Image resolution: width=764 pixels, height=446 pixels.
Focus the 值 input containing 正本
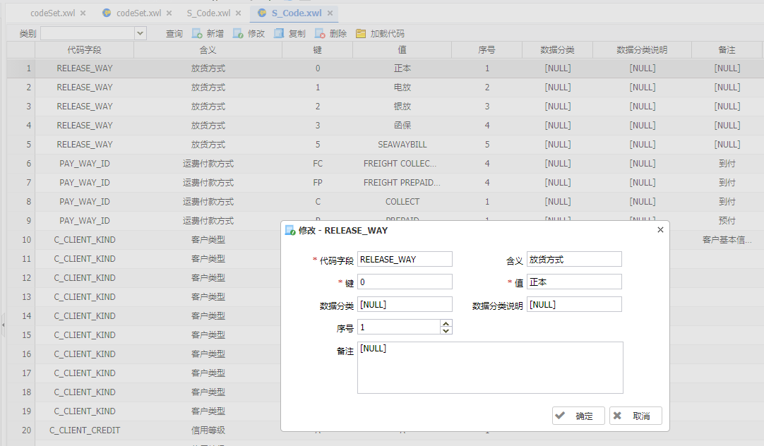pyautogui.click(x=574, y=282)
